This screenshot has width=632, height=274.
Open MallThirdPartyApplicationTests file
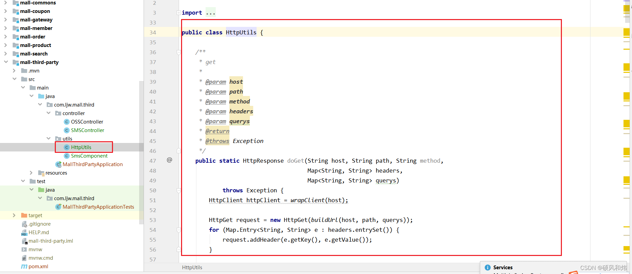pyautogui.click(x=98, y=207)
